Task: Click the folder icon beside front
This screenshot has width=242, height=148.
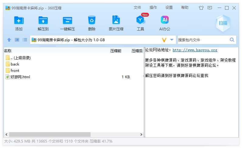Action: pyautogui.click(x=8, y=71)
